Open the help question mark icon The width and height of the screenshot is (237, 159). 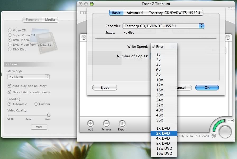coord(228,37)
